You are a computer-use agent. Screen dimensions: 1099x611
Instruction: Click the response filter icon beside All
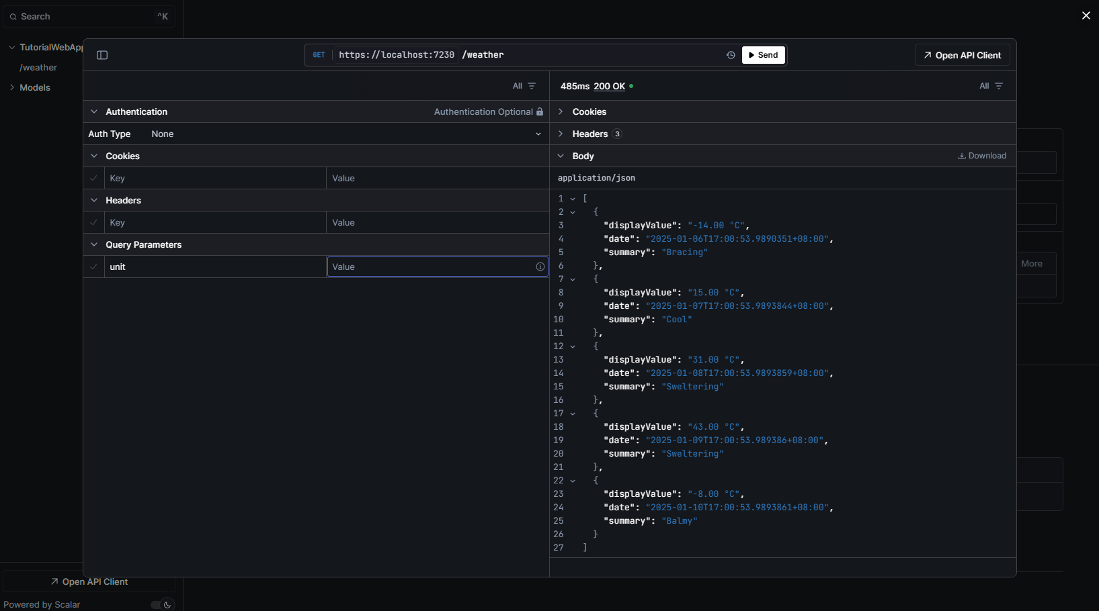pos(999,86)
